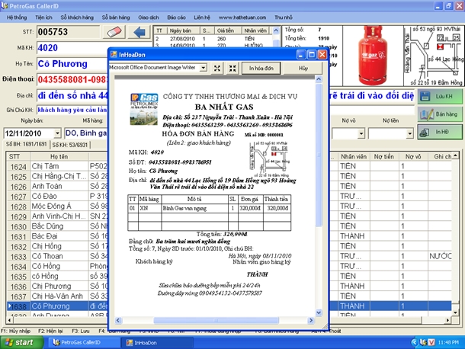The image size is (465, 349).
Task: Select row 1627 Cô Đào
Action: 58,197
